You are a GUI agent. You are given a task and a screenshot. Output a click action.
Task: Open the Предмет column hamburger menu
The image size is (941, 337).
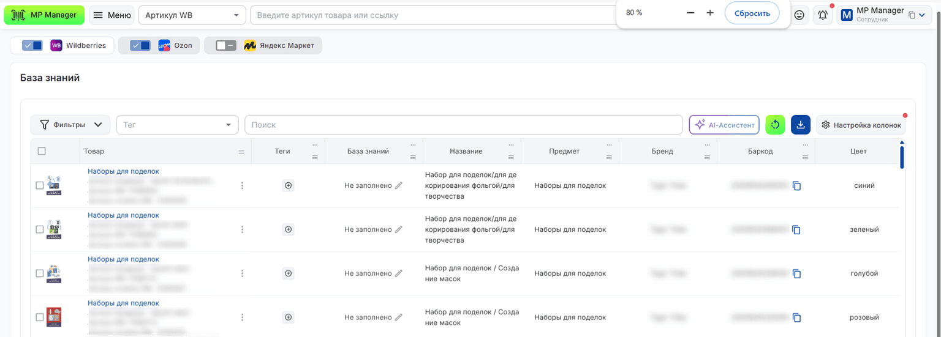pos(609,157)
